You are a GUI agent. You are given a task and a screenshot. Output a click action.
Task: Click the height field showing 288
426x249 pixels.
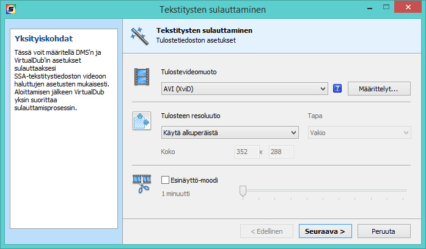[281, 152]
